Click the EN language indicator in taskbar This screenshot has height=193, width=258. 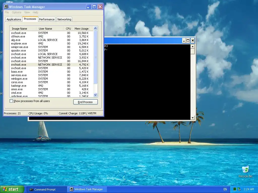pyautogui.click(x=225, y=189)
